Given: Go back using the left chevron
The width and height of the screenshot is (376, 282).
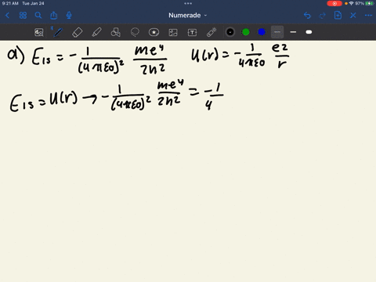Looking at the screenshot, I should tap(7, 16).
